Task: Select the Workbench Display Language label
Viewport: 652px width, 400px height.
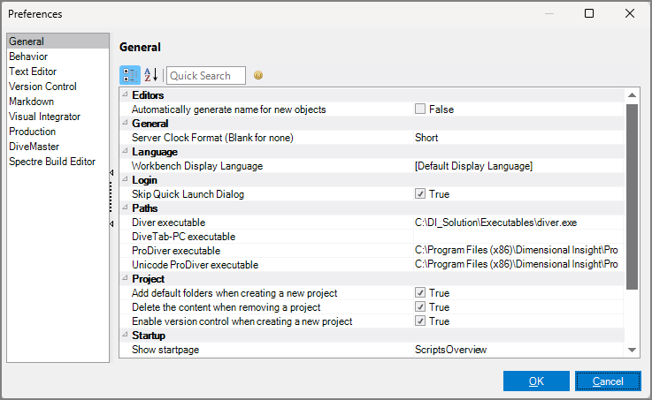Action: tap(197, 166)
